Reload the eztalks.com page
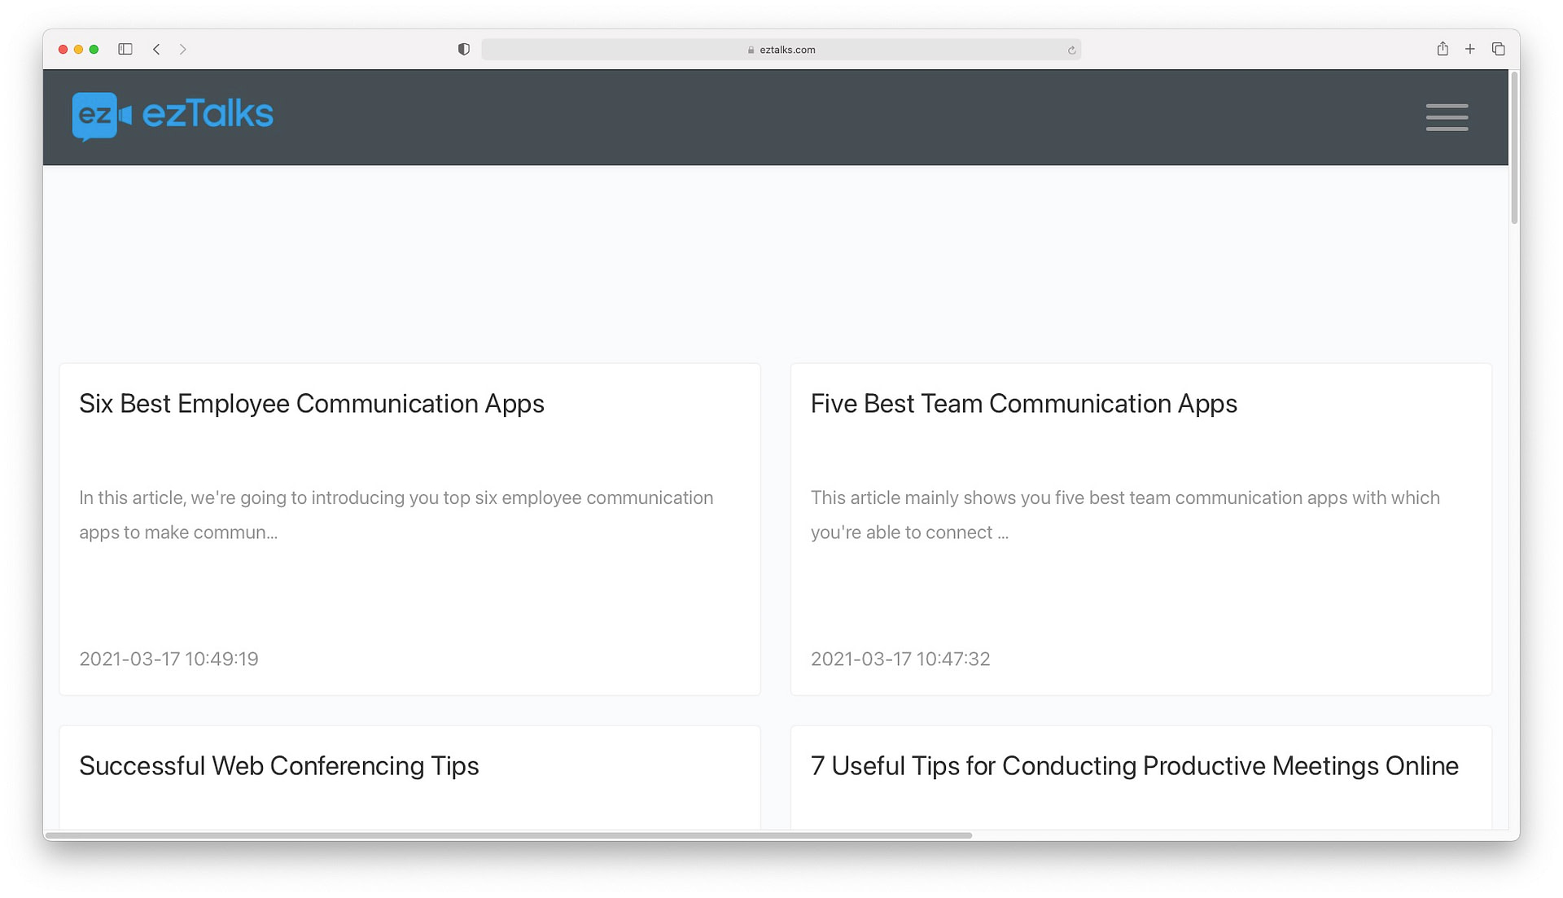This screenshot has height=898, width=1563. coord(1071,50)
